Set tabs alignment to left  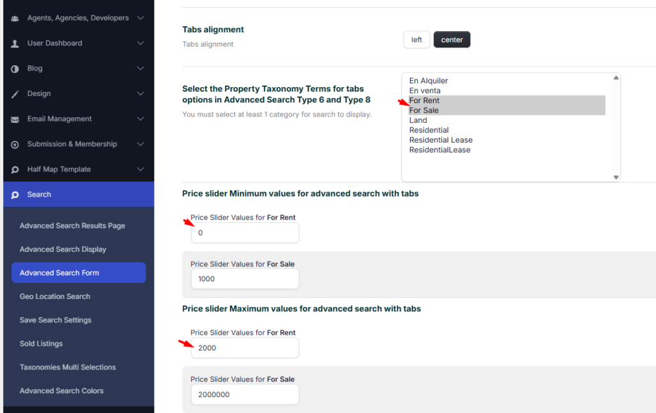coord(416,40)
